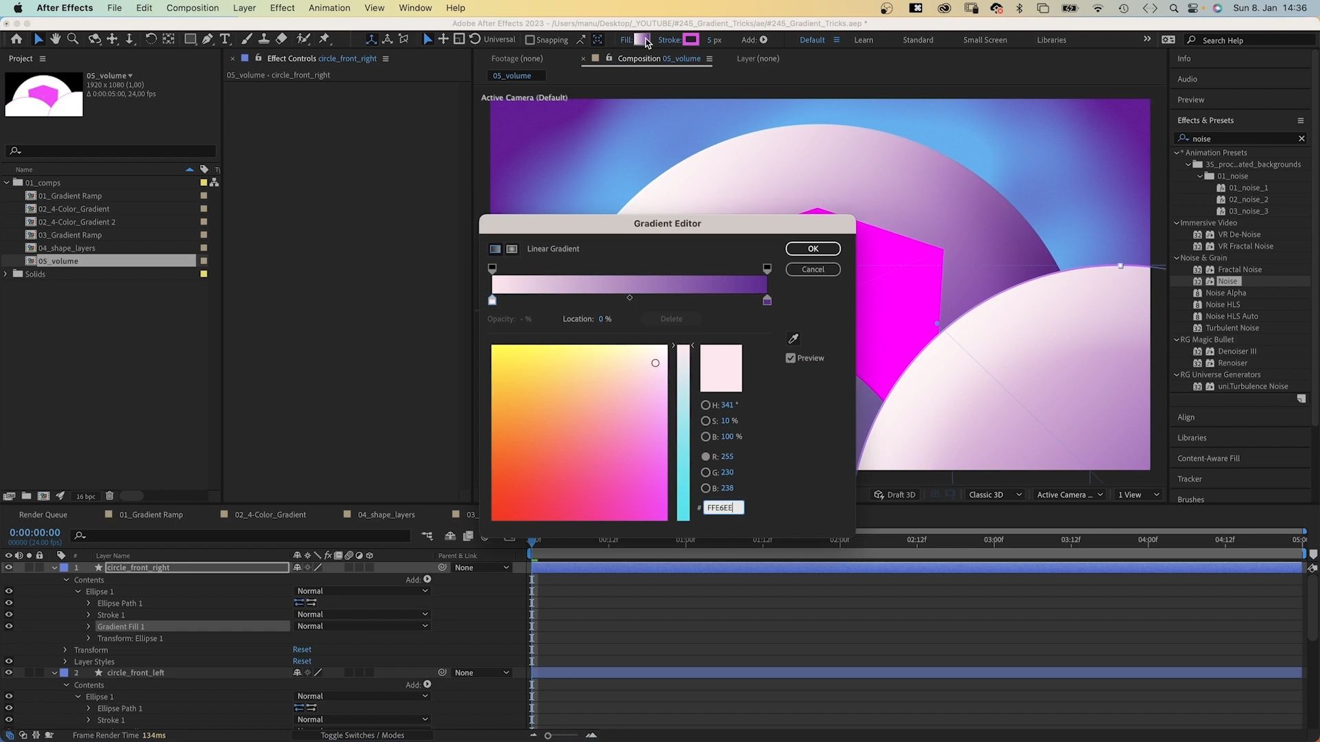Click Reset next to Layer Styles
Screen dimensions: 1320x742
[x=302, y=662]
